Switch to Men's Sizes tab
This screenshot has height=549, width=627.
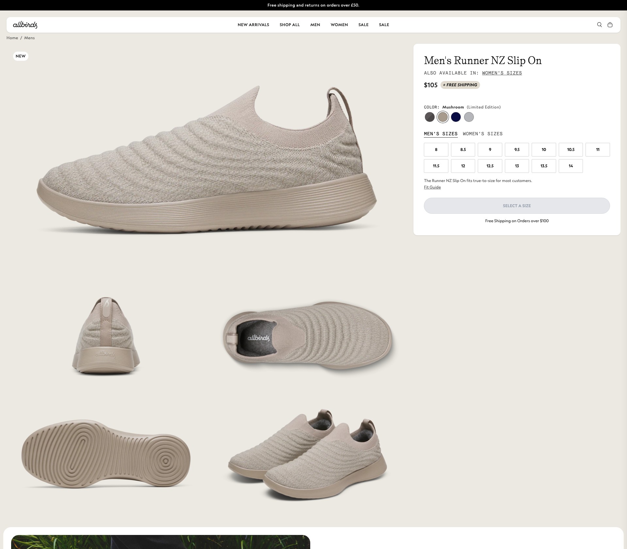[441, 134]
